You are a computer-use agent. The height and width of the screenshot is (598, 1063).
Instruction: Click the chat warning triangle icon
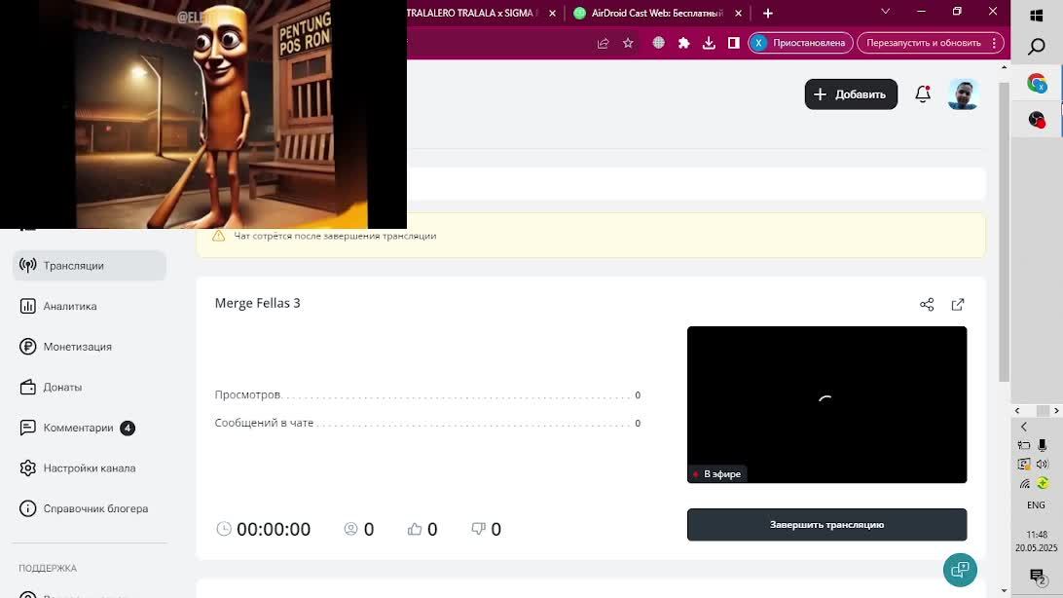(x=218, y=236)
